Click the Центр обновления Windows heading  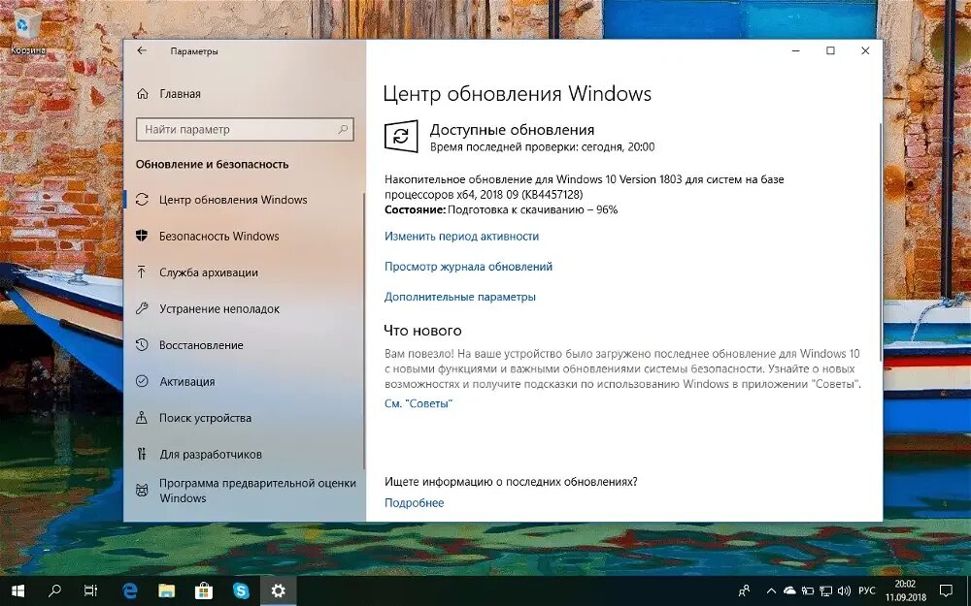[518, 94]
